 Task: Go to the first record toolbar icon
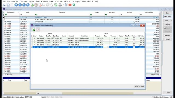pos(16,5)
